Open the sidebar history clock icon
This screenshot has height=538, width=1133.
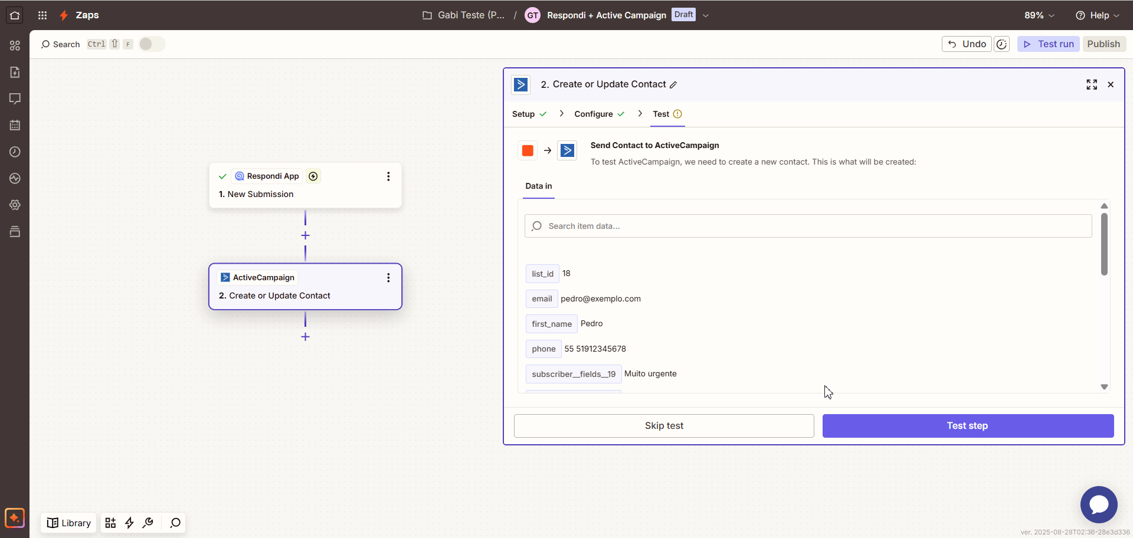click(x=15, y=152)
